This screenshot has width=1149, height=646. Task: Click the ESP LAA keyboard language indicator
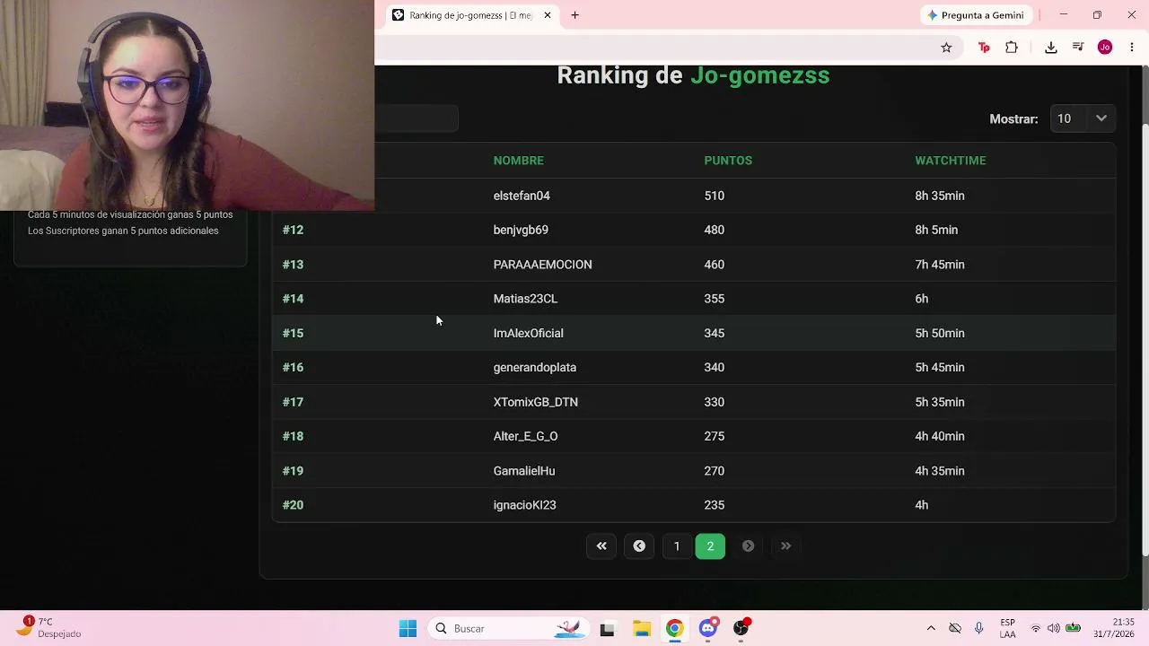pos(1007,628)
